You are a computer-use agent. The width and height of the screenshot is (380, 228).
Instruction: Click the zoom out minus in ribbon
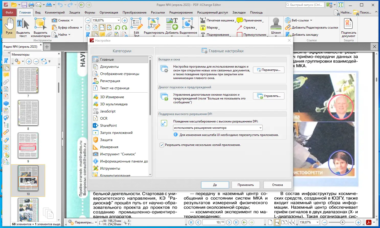coord(88,20)
